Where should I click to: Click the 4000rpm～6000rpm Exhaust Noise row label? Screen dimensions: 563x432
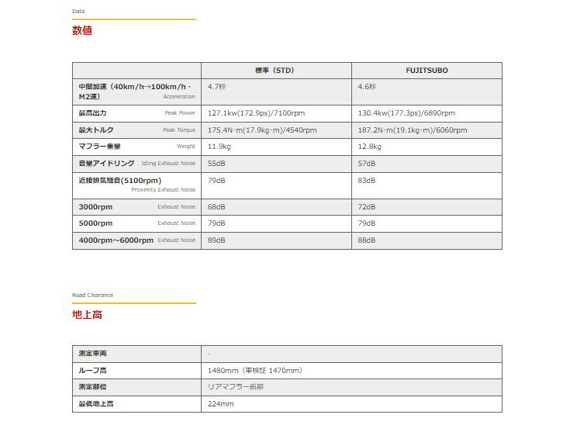pyautogui.click(x=136, y=240)
